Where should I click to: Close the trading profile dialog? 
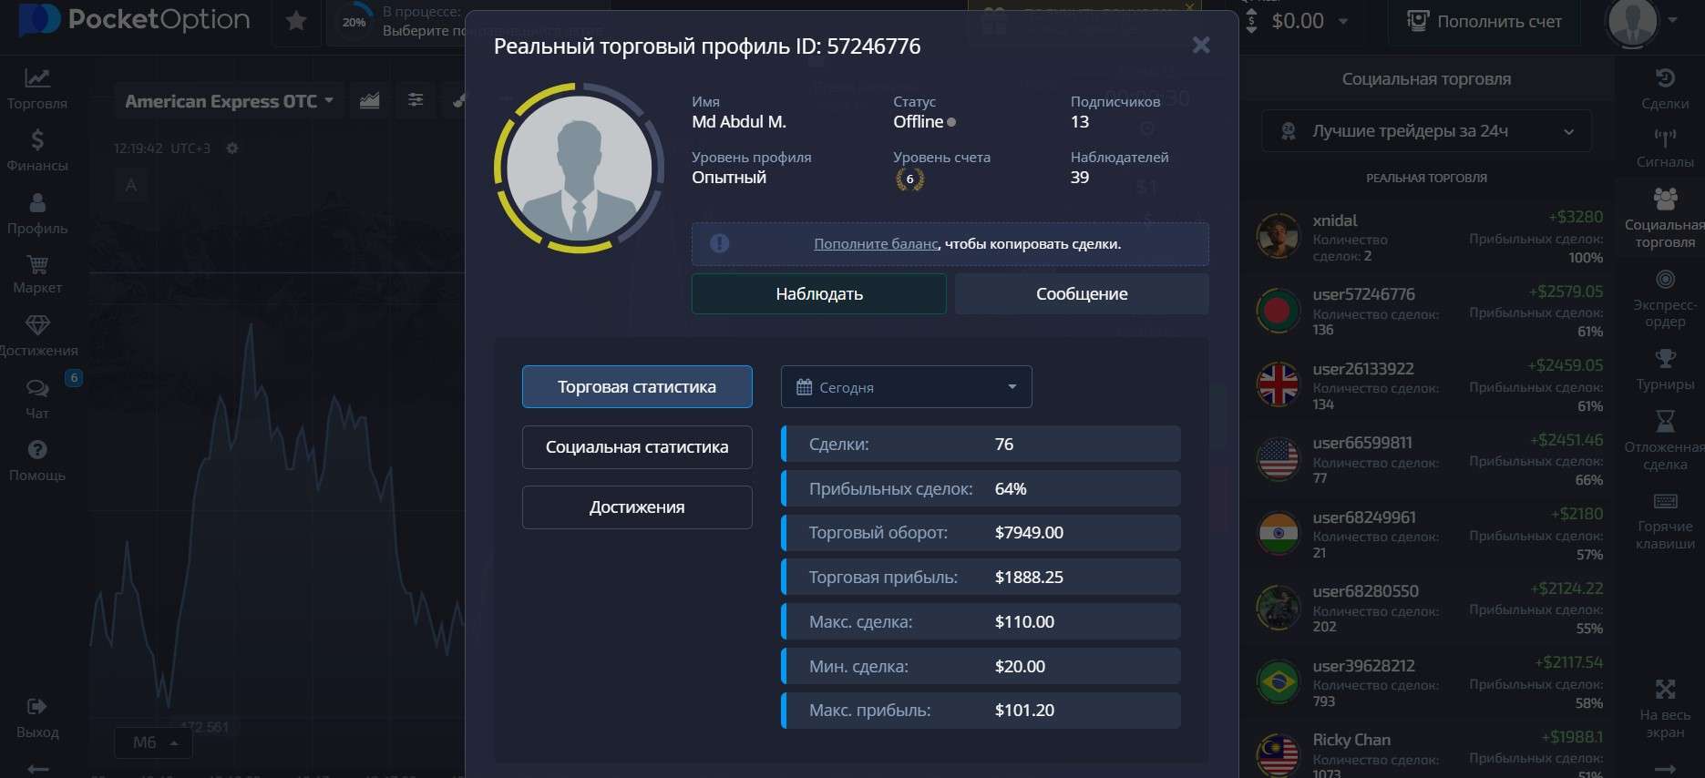tap(1201, 45)
